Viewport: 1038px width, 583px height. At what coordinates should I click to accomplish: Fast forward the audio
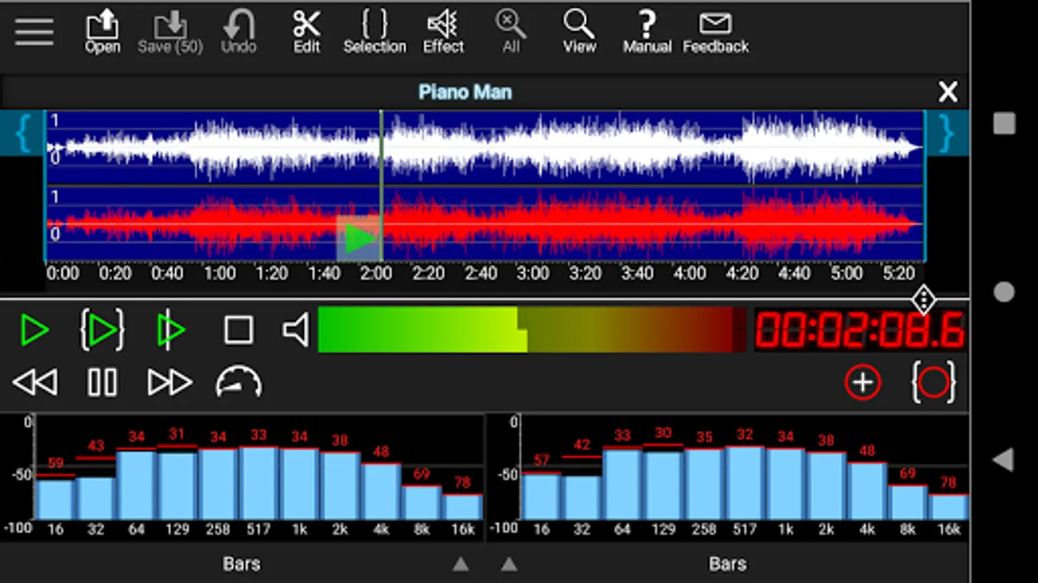point(170,383)
